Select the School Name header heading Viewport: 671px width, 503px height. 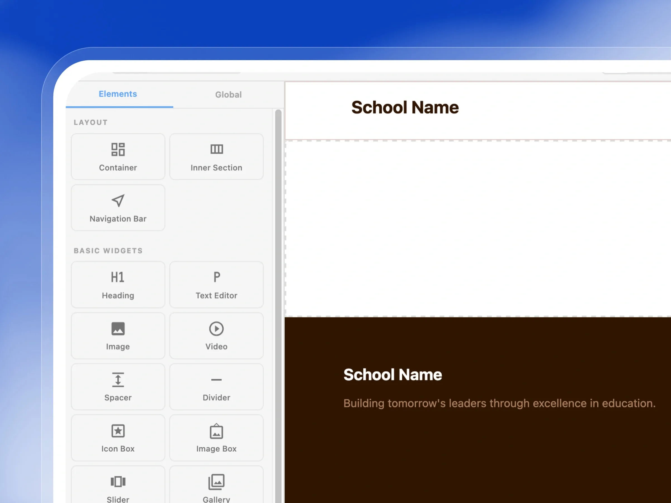405,107
